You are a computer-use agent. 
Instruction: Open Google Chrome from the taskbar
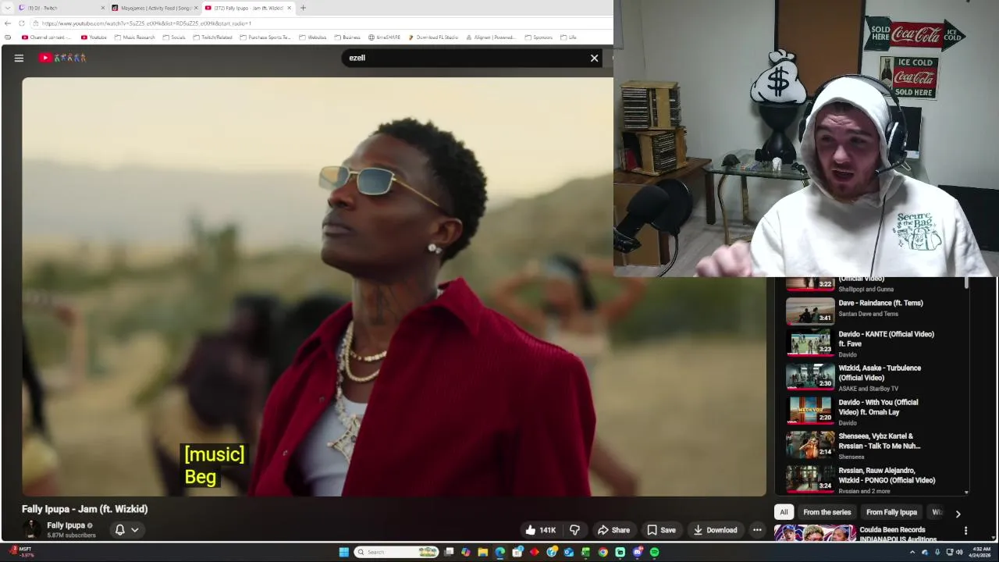[603, 552]
